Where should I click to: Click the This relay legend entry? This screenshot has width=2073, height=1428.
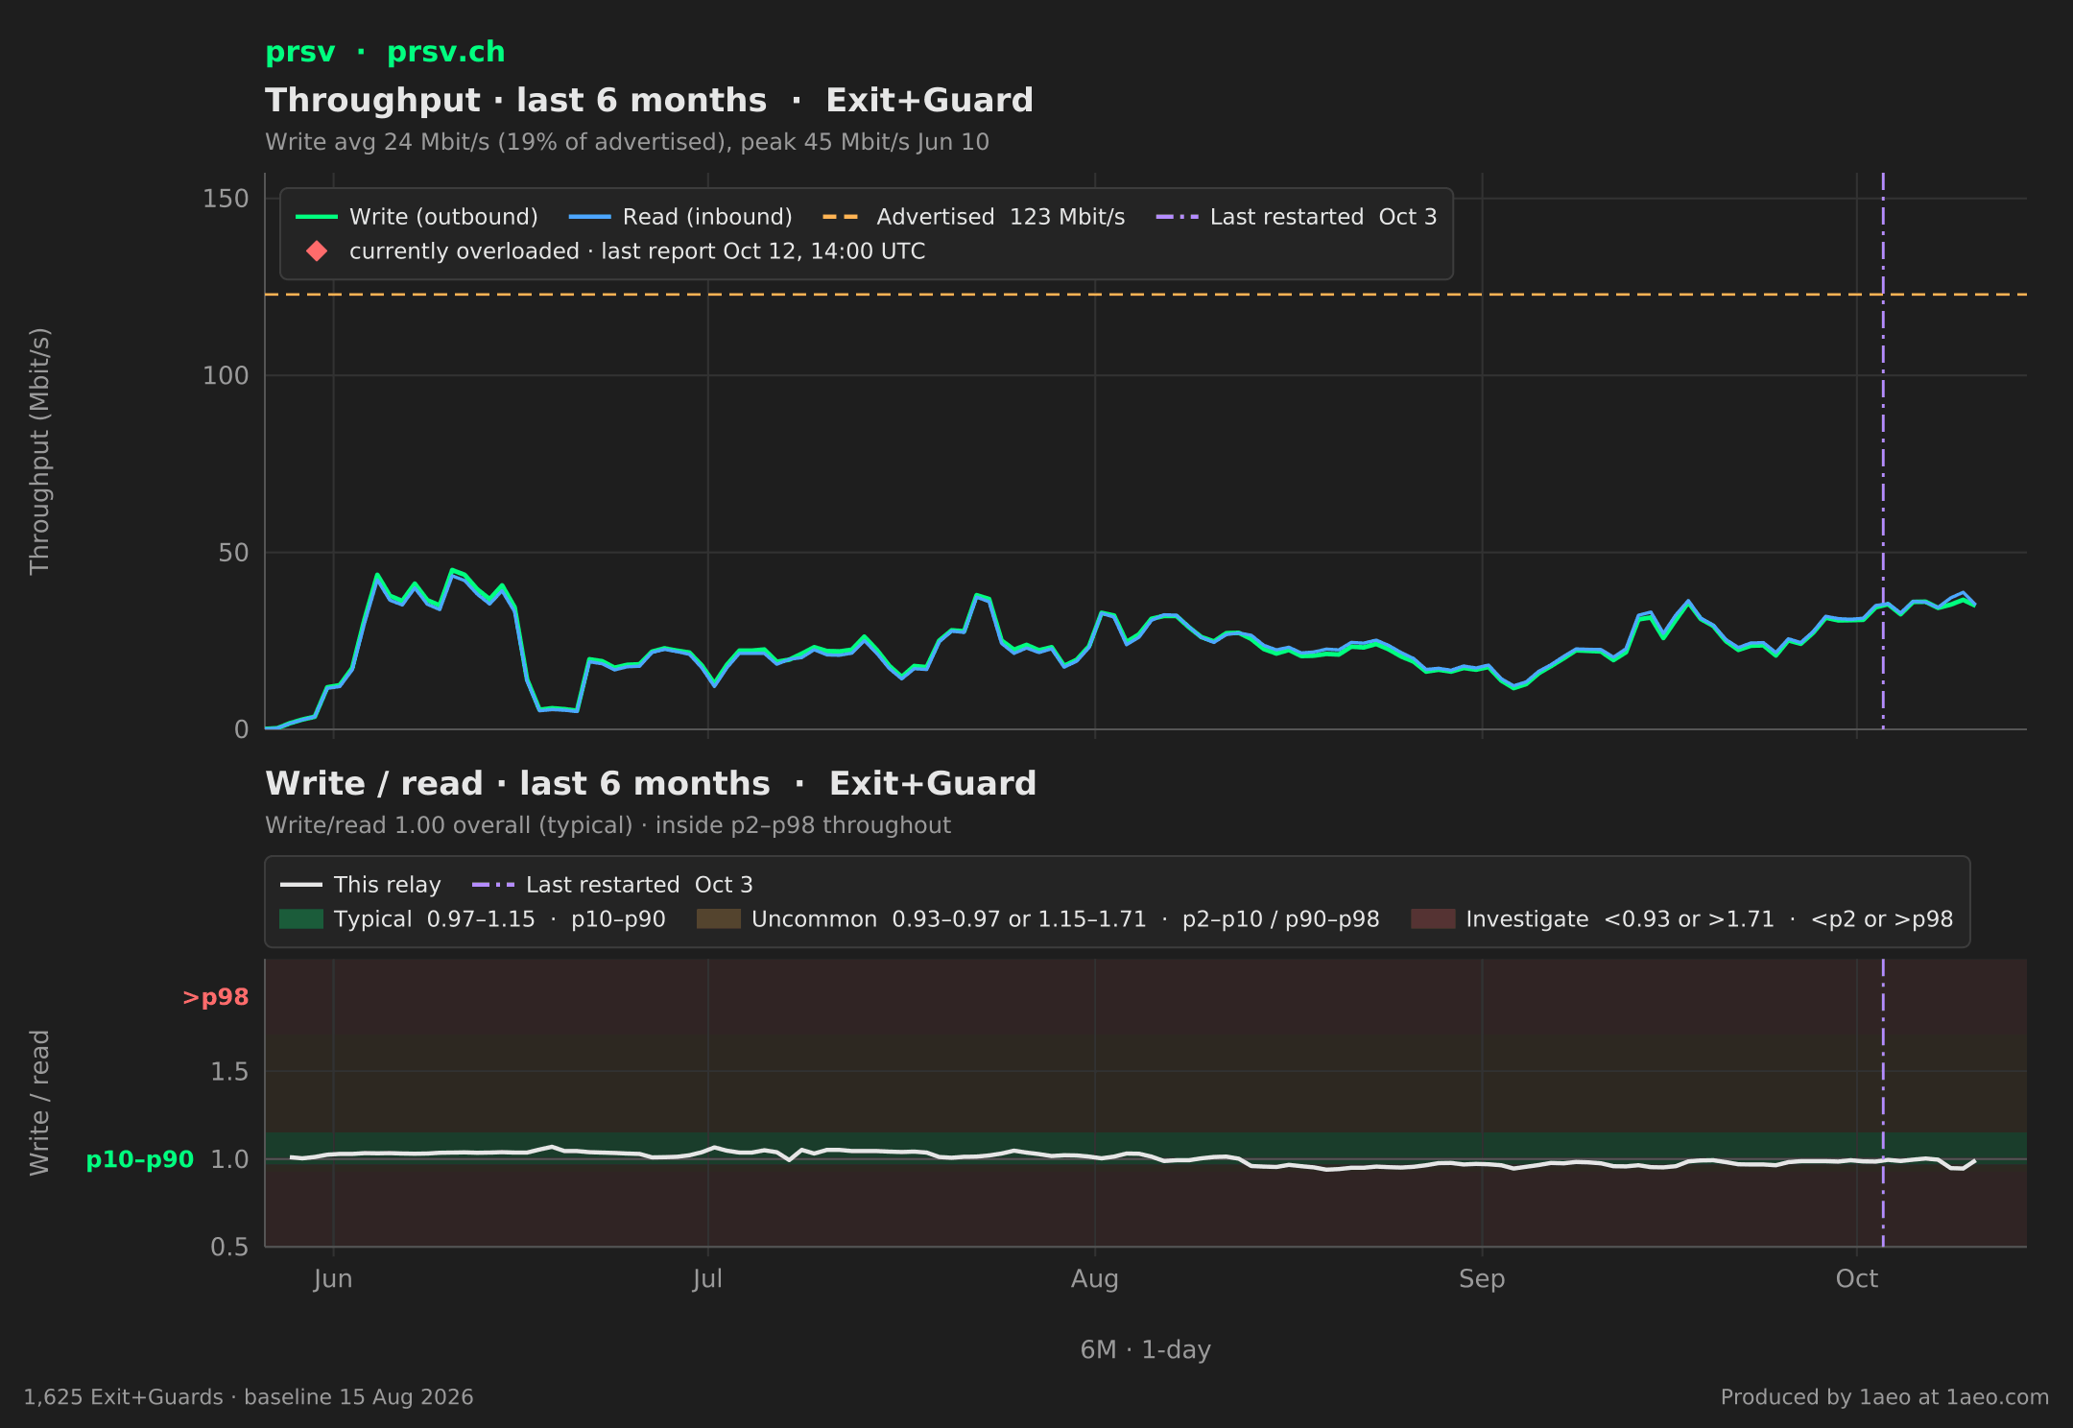click(x=361, y=885)
